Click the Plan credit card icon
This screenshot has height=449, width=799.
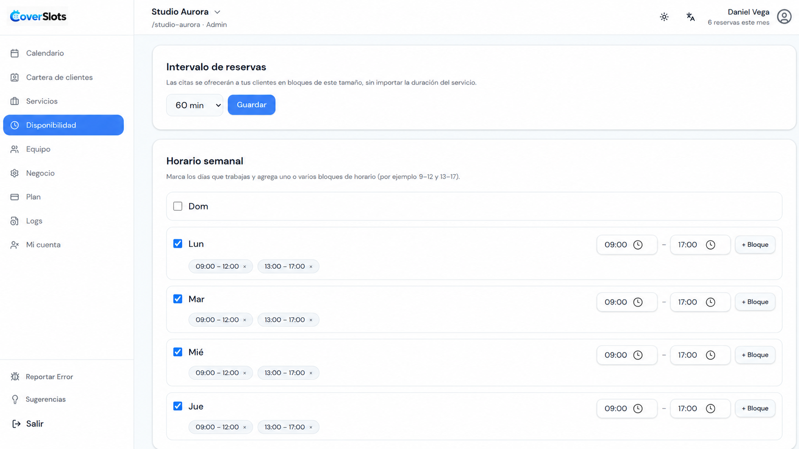click(x=15, y=197)
